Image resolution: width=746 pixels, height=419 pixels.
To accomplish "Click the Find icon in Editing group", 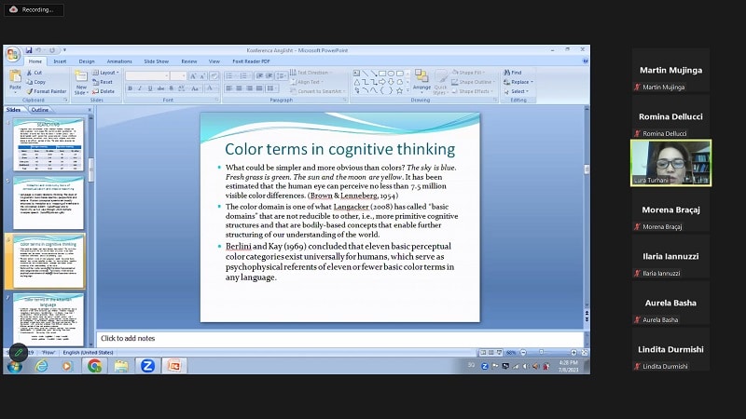I will (x=514, y=72).
